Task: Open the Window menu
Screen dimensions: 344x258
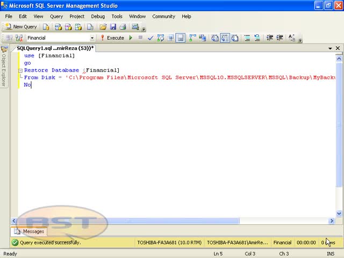Action: point(138,17)
